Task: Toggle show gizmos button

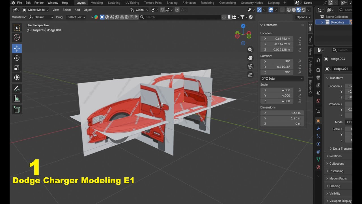Action: point(259,10)
